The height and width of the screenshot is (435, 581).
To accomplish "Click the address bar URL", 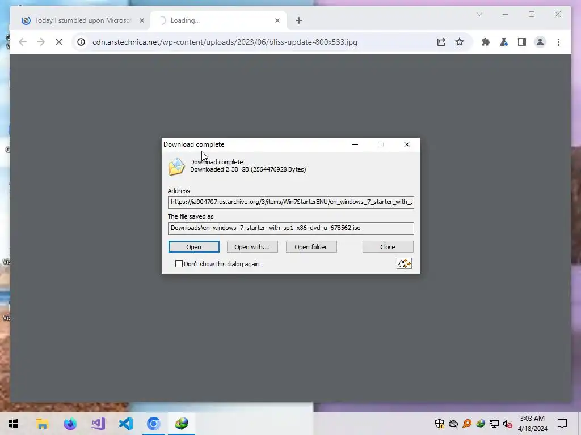I will [225, 42].
